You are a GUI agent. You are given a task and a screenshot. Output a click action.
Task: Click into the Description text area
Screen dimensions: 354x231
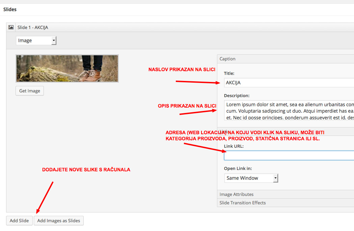pos(289,110)
